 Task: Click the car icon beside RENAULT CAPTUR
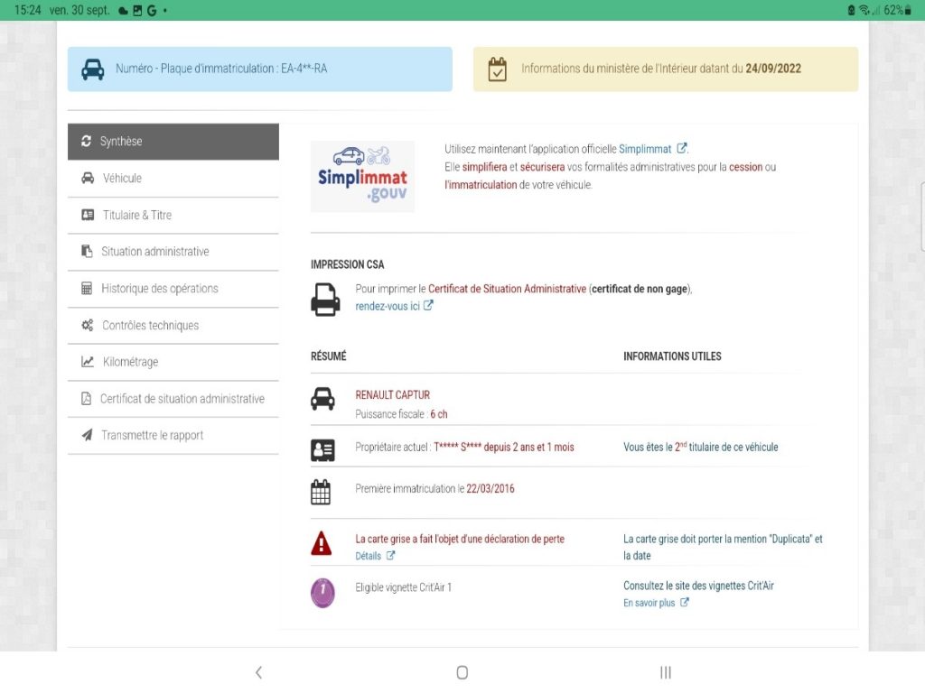pos(322,399)
